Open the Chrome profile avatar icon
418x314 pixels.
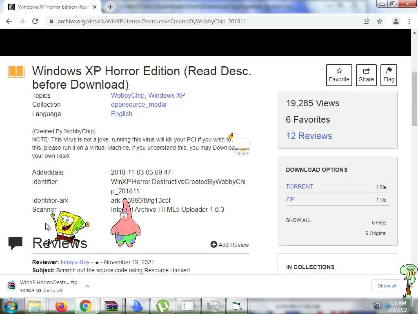click(396, 21)
